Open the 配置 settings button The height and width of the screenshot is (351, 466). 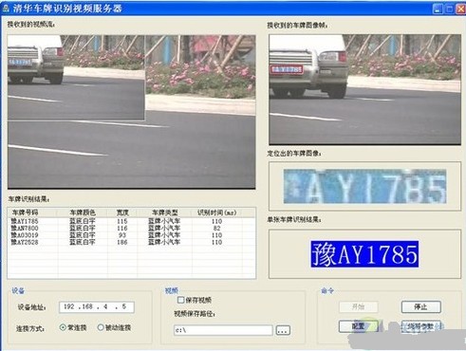(x=358, y=326)
